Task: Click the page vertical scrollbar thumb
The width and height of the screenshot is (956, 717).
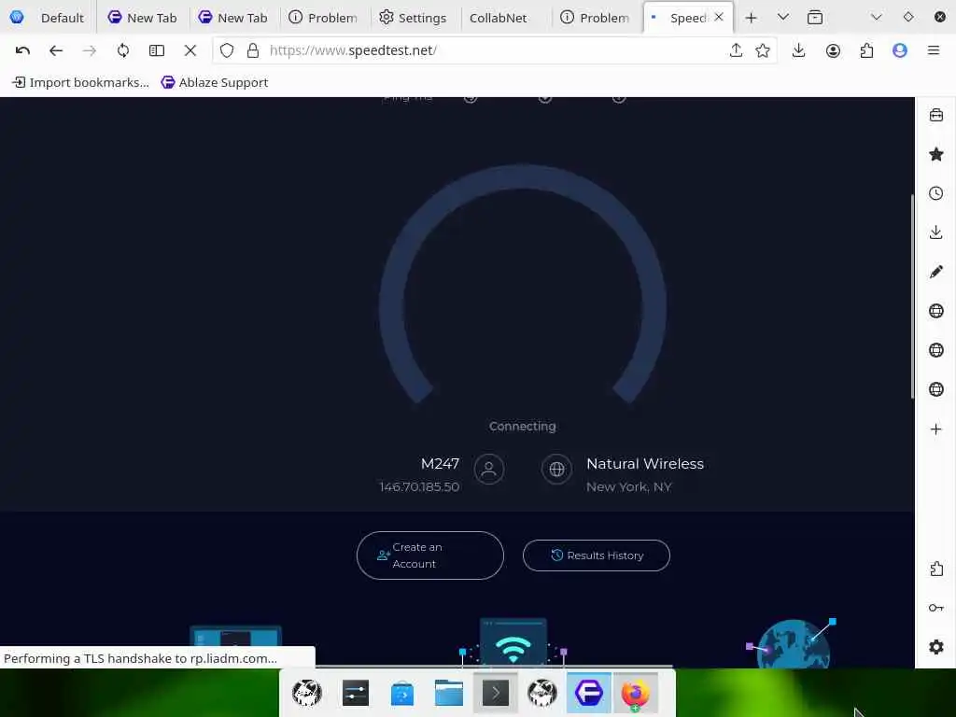Action: [912, 296]
